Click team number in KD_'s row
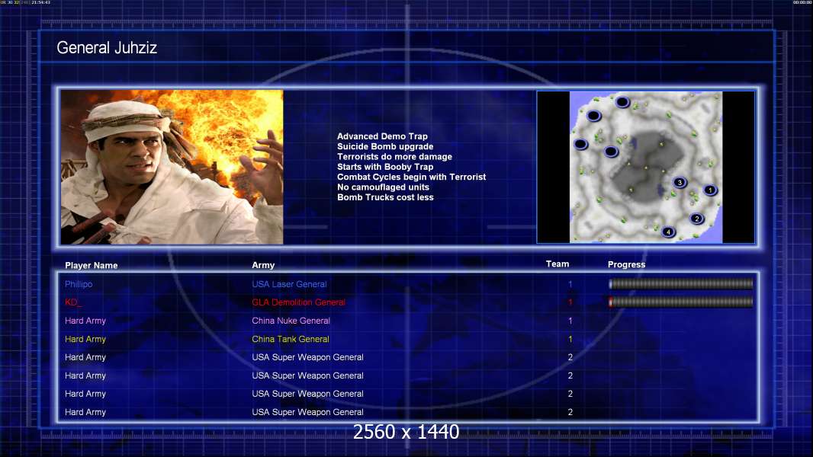The image size is (813, 457). pos(570,302)
